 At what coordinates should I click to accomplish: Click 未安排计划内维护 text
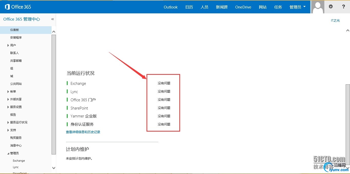click(79, 158)
